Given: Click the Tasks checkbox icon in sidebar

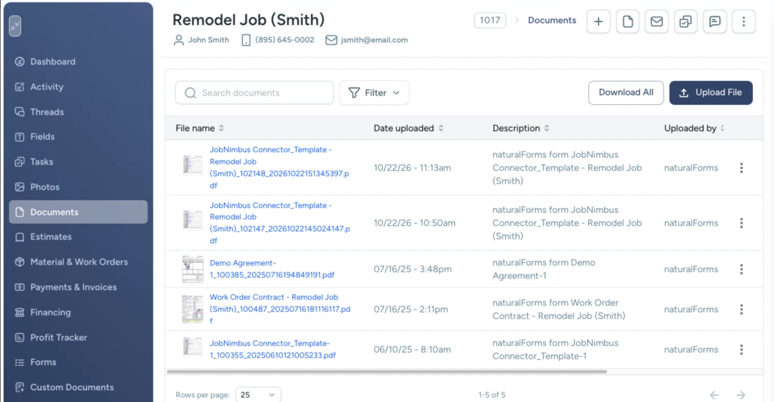Looking at the screenshot, I should coord(20,162).
